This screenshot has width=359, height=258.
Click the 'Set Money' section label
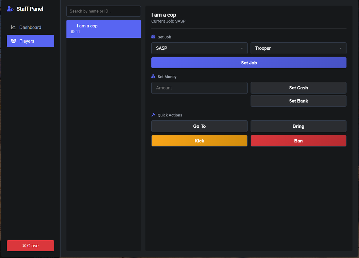coord(167,77)
